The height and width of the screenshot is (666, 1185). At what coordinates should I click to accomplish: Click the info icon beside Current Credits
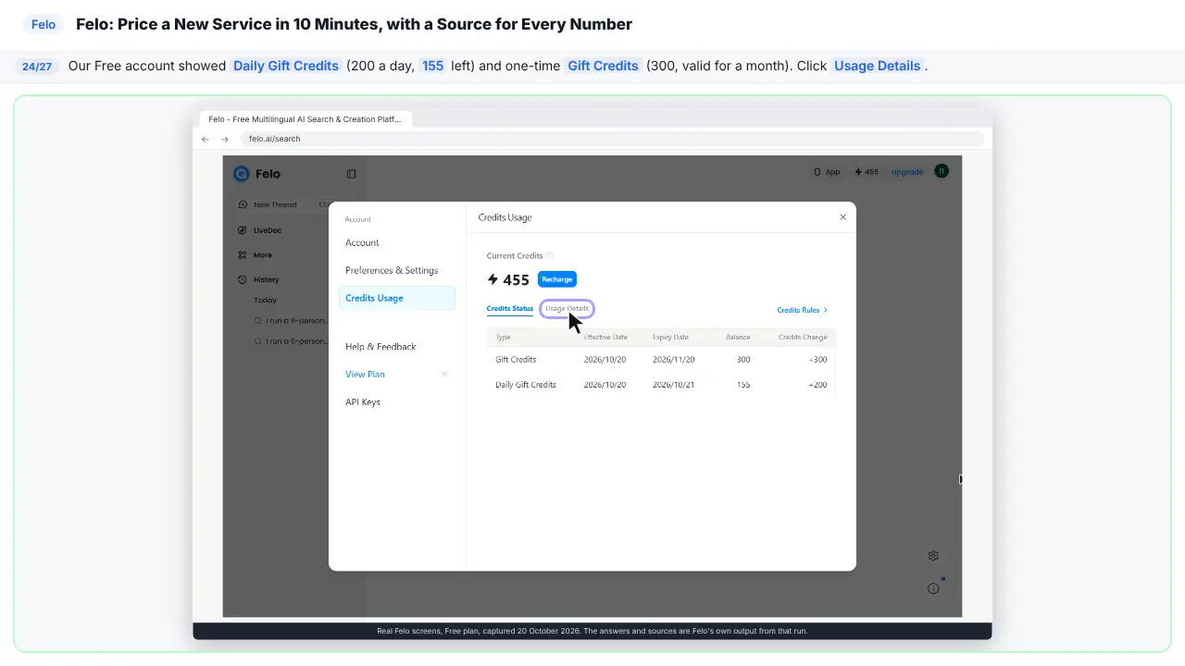click(x=549, y=255)
